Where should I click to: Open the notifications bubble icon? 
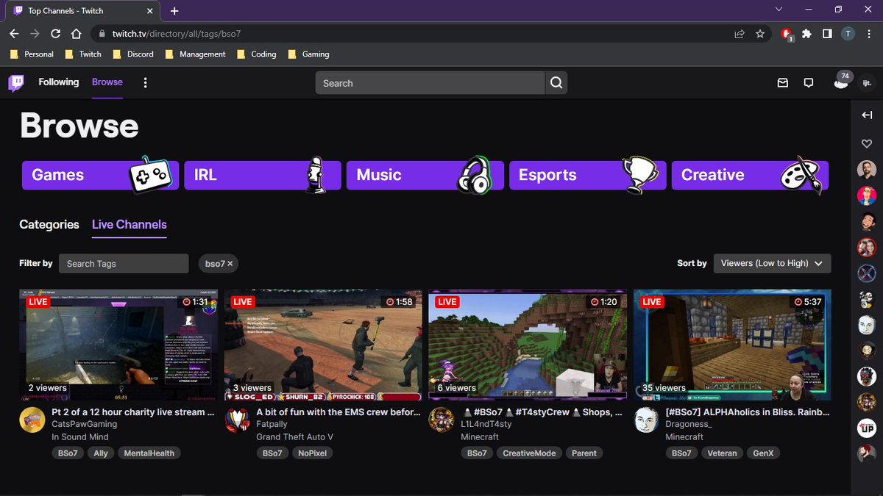point(809,82)
